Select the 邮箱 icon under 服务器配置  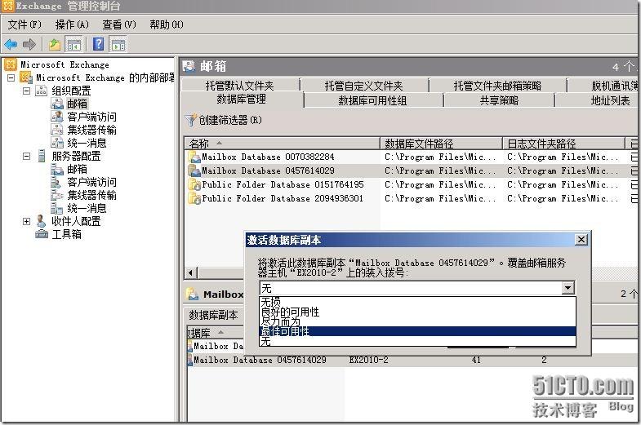(x=57, y=169)
